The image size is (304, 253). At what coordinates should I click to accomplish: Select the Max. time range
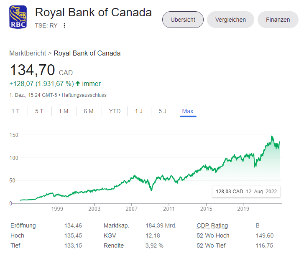188,111
